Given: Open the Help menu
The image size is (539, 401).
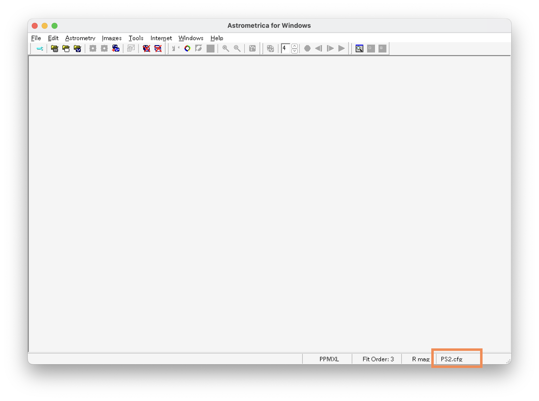Looking at the screenshot, I should (217, 38).
